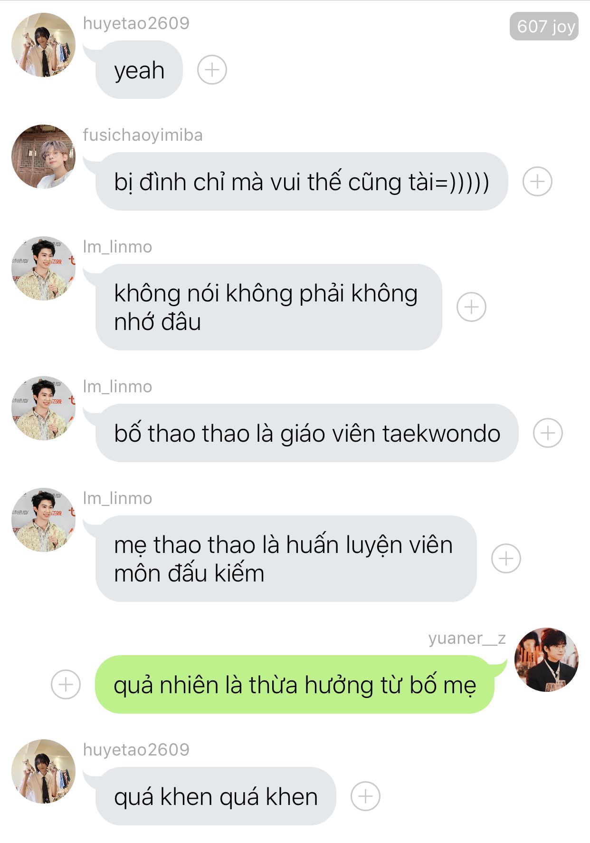Click plus beside "huấn luyện viên" message

coord(506,559)
